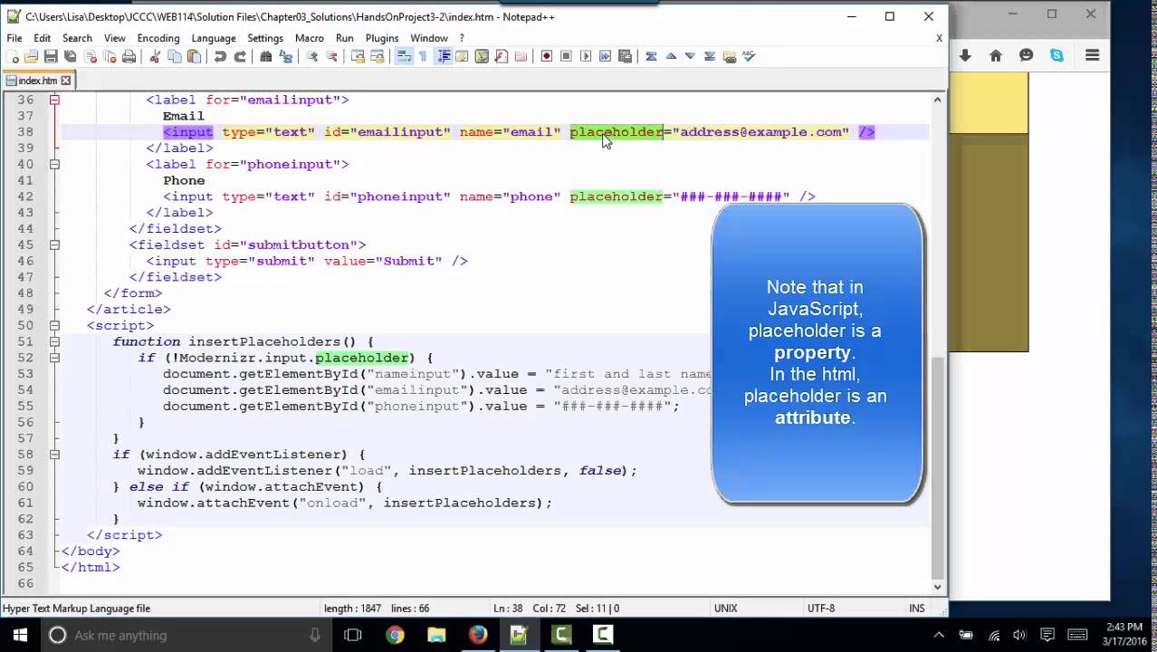This screenshot has height=652, width=1157.
Task: Click the downloads arrow in browser window
Action: (x=965, y=55)
